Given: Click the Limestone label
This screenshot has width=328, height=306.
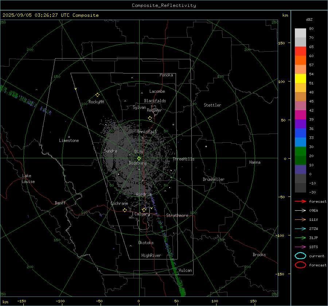Looking at the screenshot, I should 69,140.
